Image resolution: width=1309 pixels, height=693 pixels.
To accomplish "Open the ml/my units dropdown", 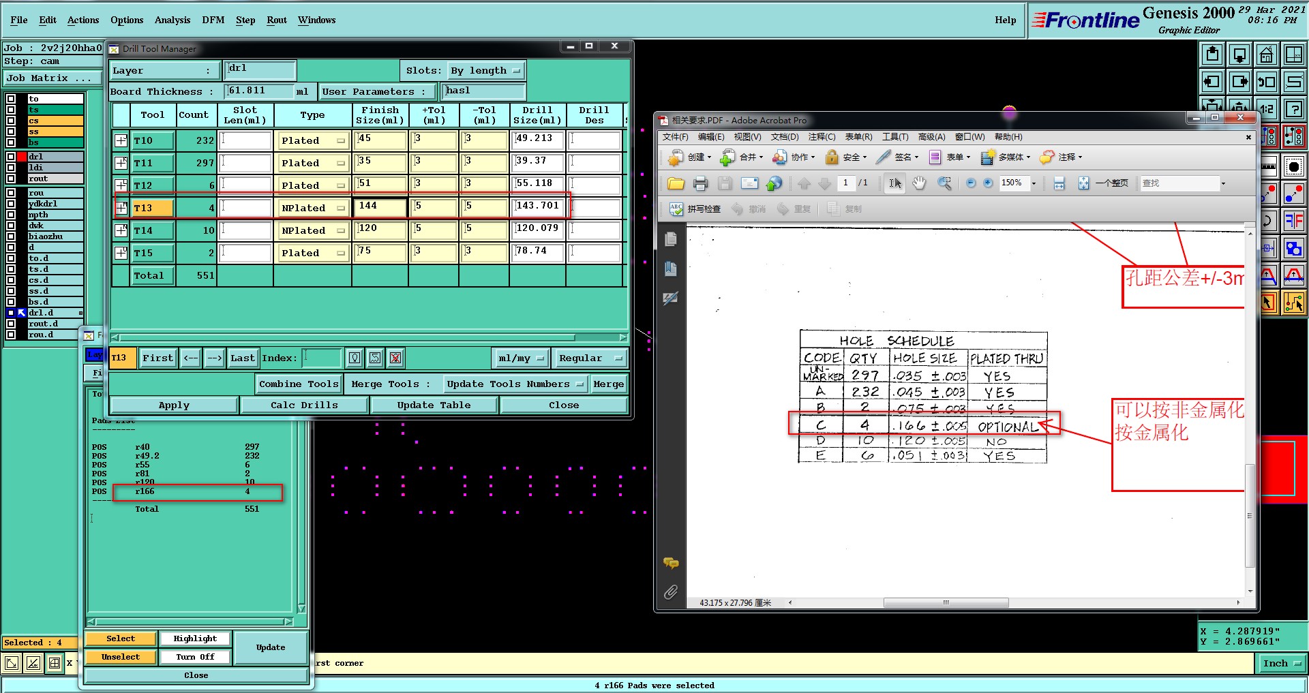I will (521, 358).
